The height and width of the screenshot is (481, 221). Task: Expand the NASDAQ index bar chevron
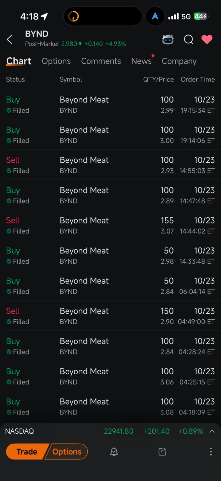[x=212, y=431]
